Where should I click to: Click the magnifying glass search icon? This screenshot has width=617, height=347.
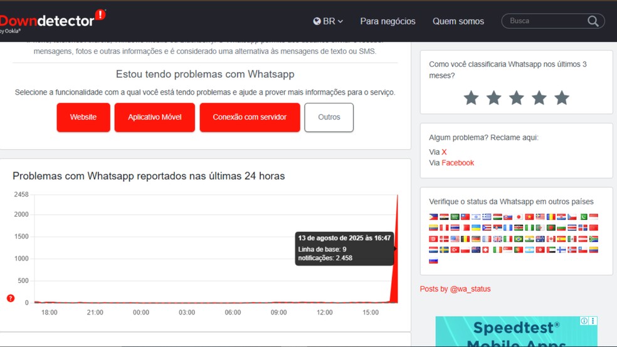[593, 21]
